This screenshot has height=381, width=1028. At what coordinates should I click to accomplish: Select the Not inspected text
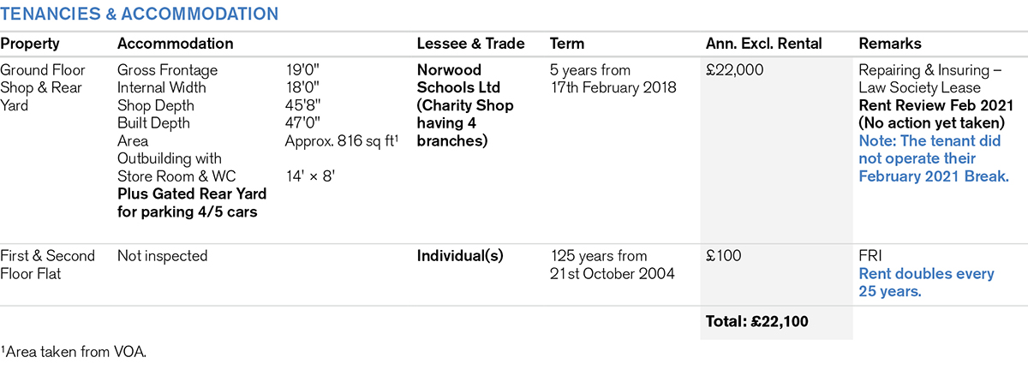(162, 256)
